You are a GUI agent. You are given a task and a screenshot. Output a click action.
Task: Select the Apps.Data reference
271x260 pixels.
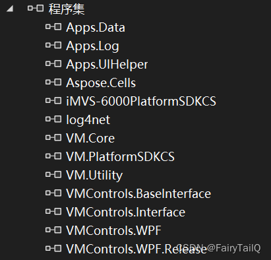pyautogui.click(x=96, y=28)
